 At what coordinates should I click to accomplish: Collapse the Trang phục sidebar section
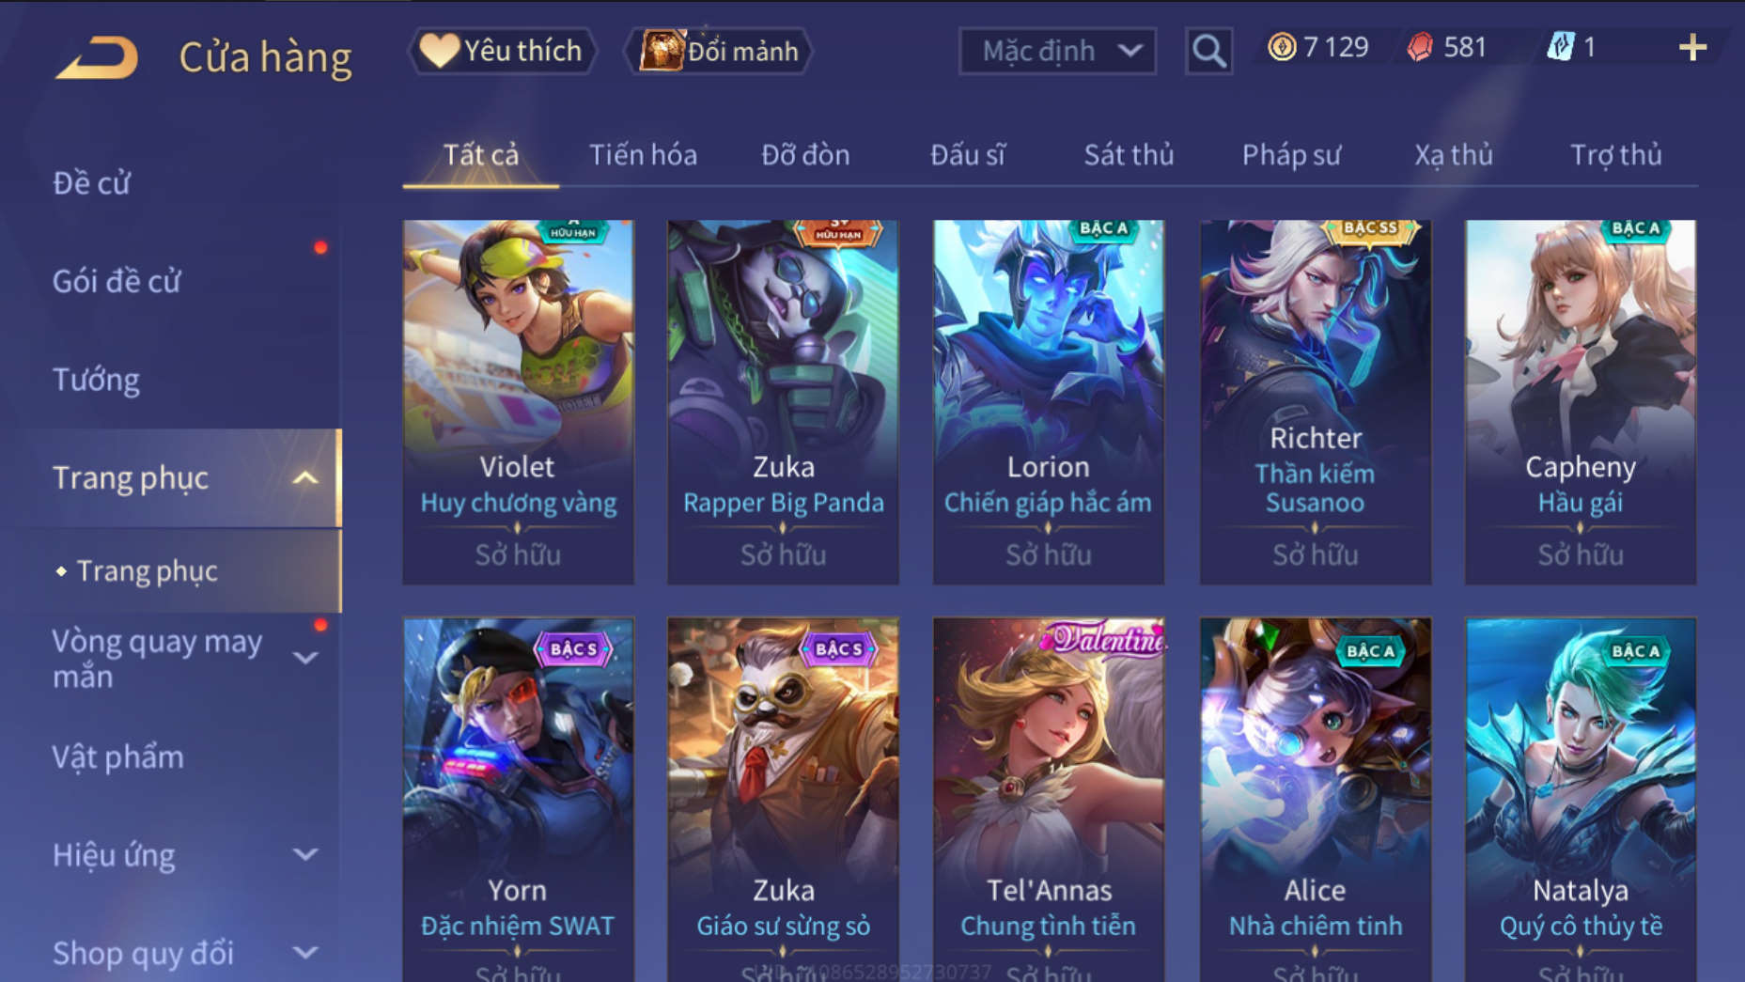tap(304, 477)
